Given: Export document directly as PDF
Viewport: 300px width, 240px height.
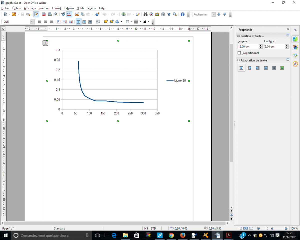Looking at the screenshot, I should click(44, 14).
